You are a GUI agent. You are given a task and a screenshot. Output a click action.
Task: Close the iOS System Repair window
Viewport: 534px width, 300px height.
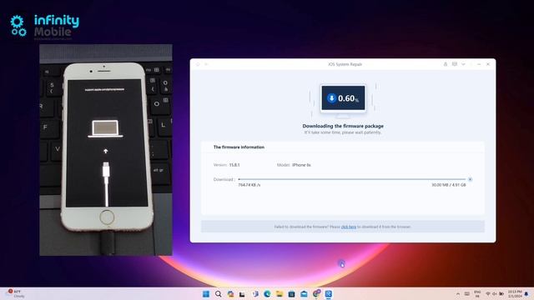coord(488,64)
